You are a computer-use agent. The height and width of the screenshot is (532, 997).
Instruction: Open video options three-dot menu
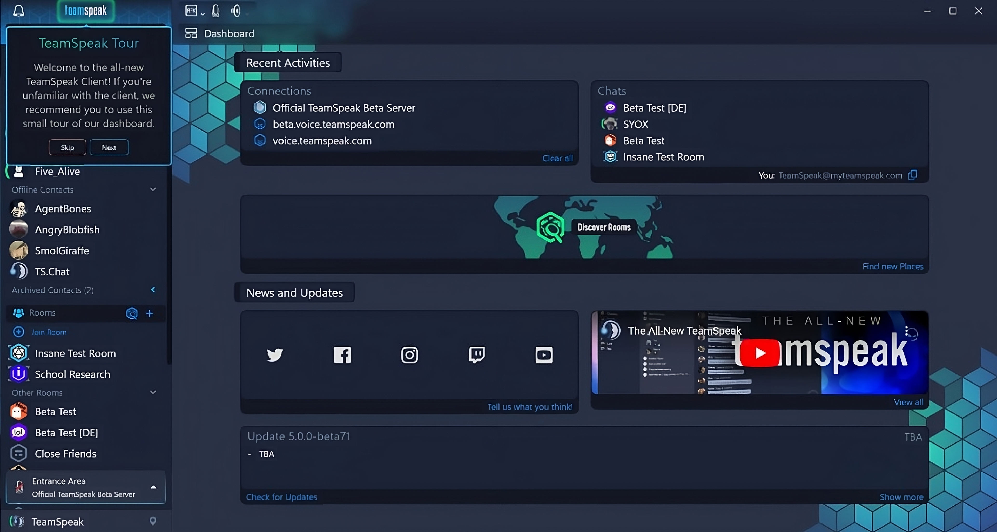[907, 331]
